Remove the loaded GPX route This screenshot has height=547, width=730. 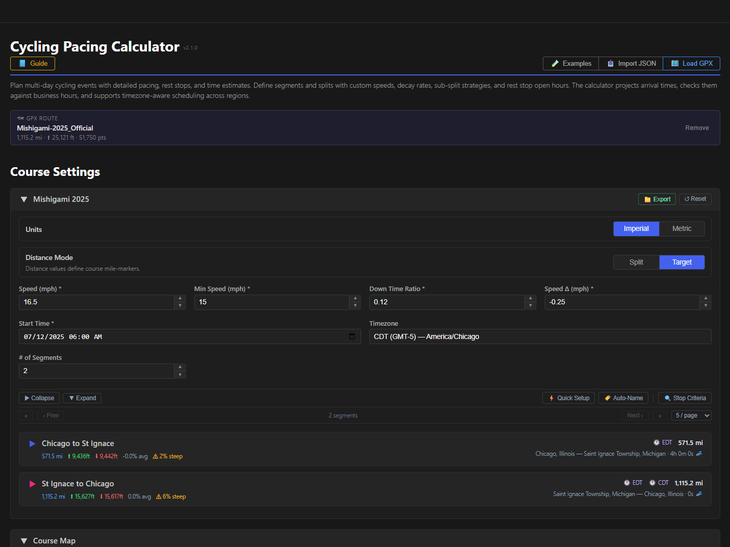coord(696,128)
